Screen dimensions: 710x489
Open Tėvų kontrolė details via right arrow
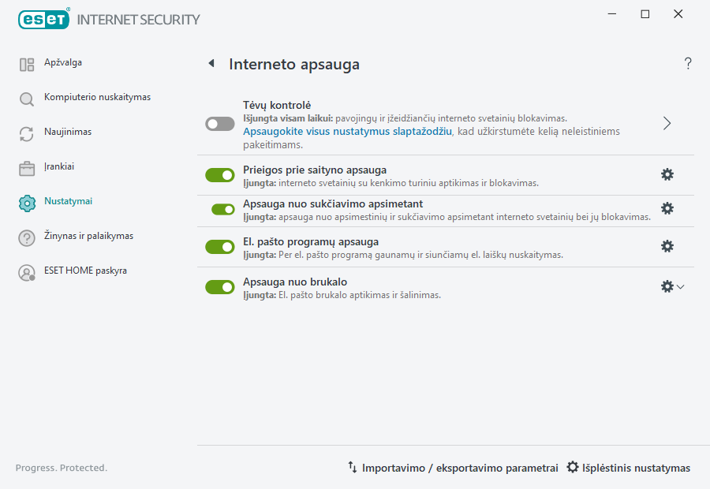click(667, 123)
